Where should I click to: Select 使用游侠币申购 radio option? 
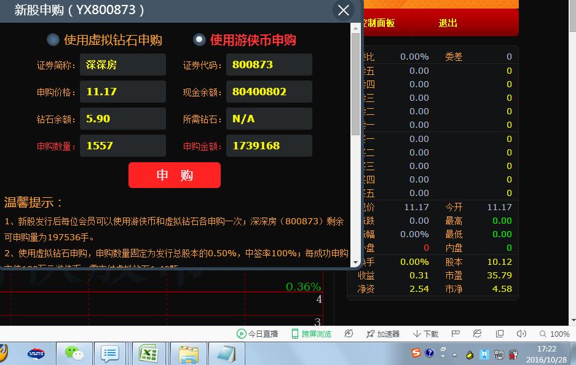[199, 40]
